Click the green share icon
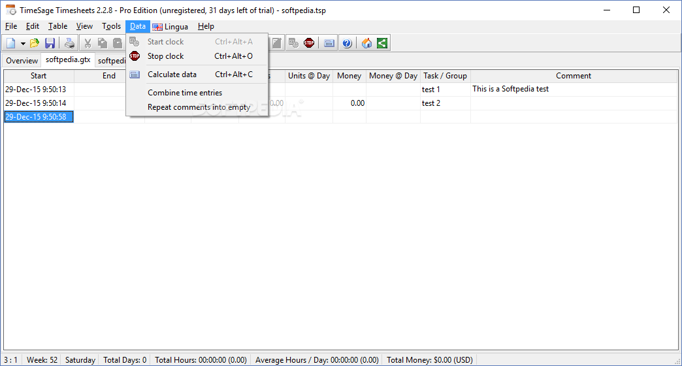The image size is (682, 366). (382, 43)
